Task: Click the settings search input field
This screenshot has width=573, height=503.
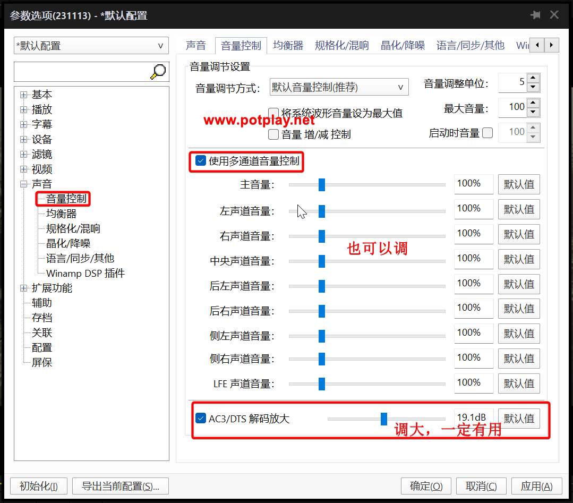Action: 82,72
